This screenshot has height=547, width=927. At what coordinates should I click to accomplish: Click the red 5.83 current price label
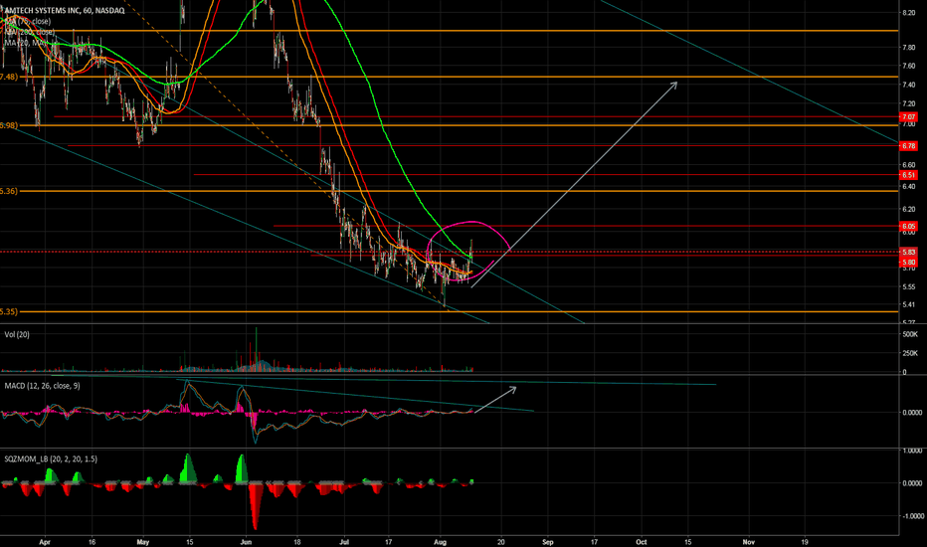pos(909,253)
